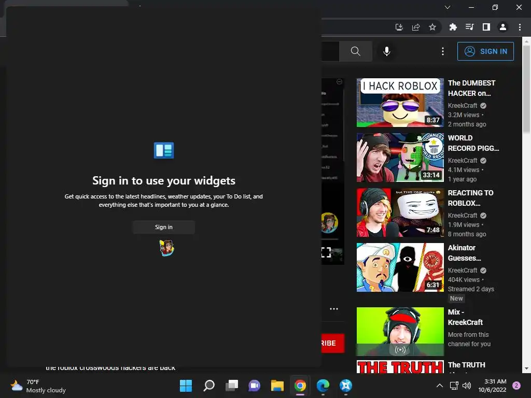Click 'REACTING TO ROBLOX...' title text
531x398 pixels.
pos(470,198)
